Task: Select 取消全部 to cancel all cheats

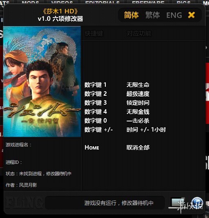Action: pyautogui.click(x=138, y=148)
